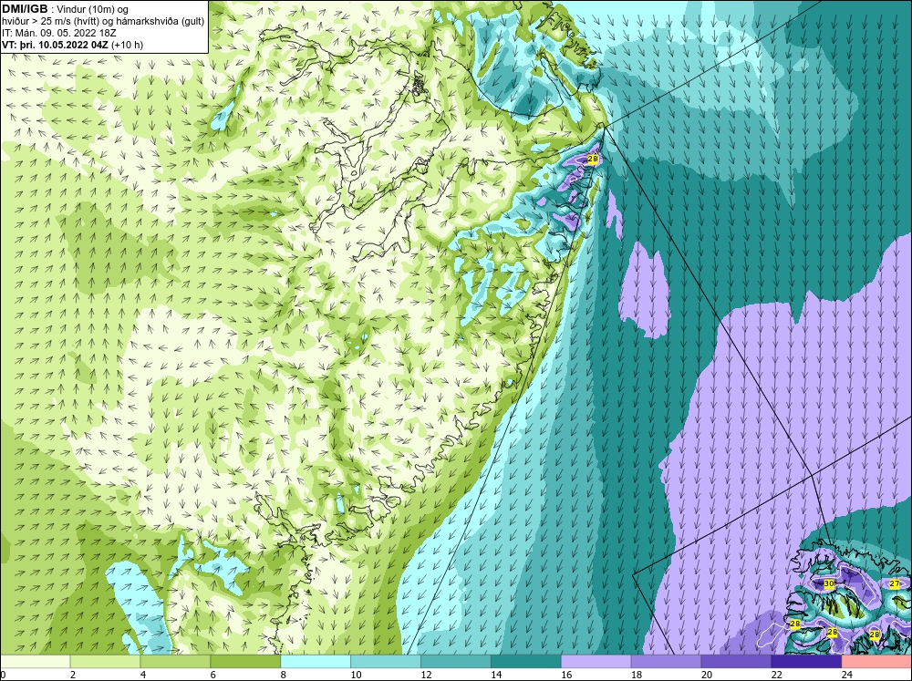Click the '6' legend scale number
The width and height of the screenshot is (912, 681).
[213, 675]
